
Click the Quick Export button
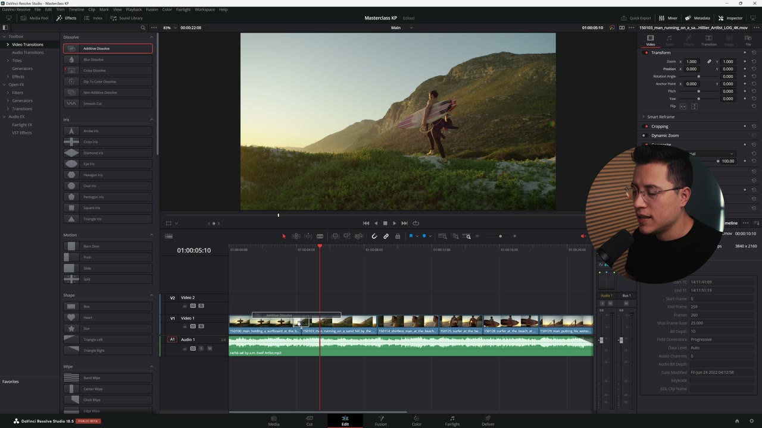(x=636, y=18)
